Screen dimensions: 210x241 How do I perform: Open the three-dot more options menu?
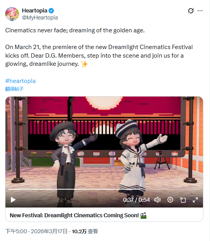click(200, 11)
